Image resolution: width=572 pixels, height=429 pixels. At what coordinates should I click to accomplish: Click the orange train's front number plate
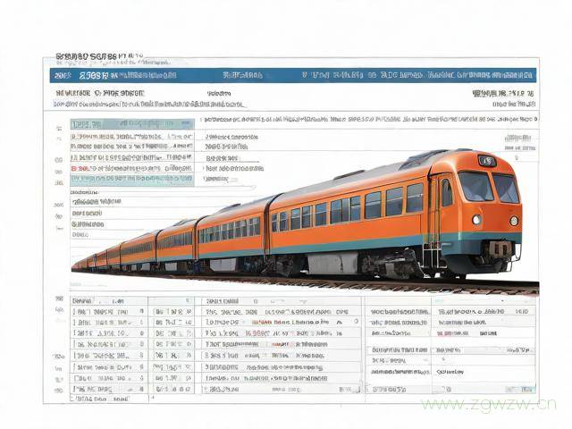[487, 161]
